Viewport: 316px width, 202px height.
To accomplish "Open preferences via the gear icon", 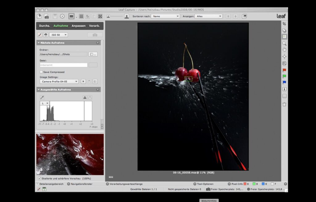I will [62, 16].
